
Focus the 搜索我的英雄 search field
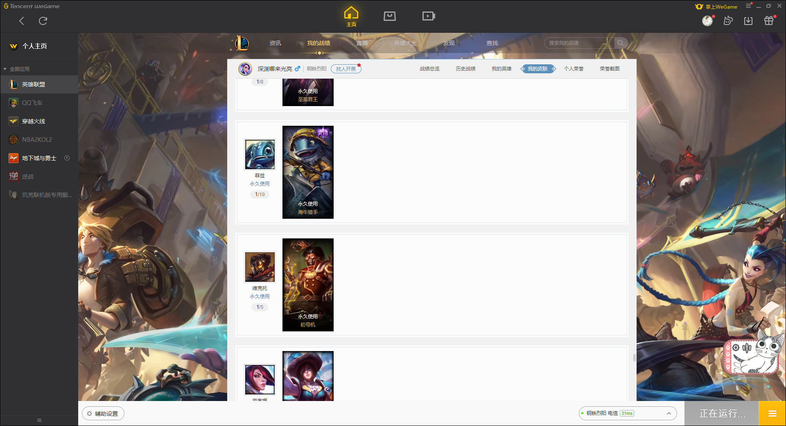pyautogui.click(x=579, y=43)
